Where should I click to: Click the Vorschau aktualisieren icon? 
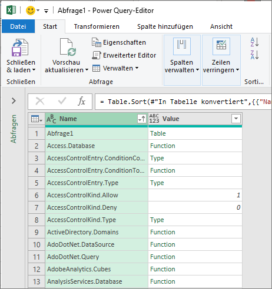point(68,47)
